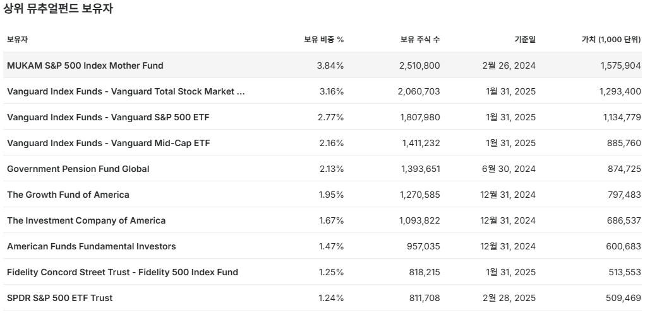The image size is (645, 313).
Task: Select Vanguard Mid-Cap ETF holder
Action: coord(109,143)
